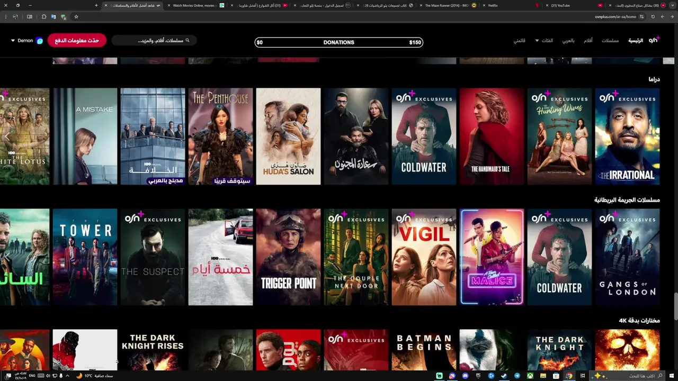Bookmark the page with star icon
678x381 pixels.
pos(76,17)
